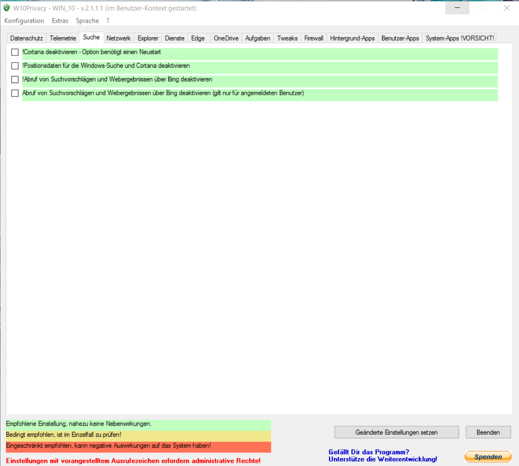The image size is (519, 466).
Task: Click 'Unterstütze die Weiterentwicklung!' link text
Action: pyautogui.click(x=383, y=459)
